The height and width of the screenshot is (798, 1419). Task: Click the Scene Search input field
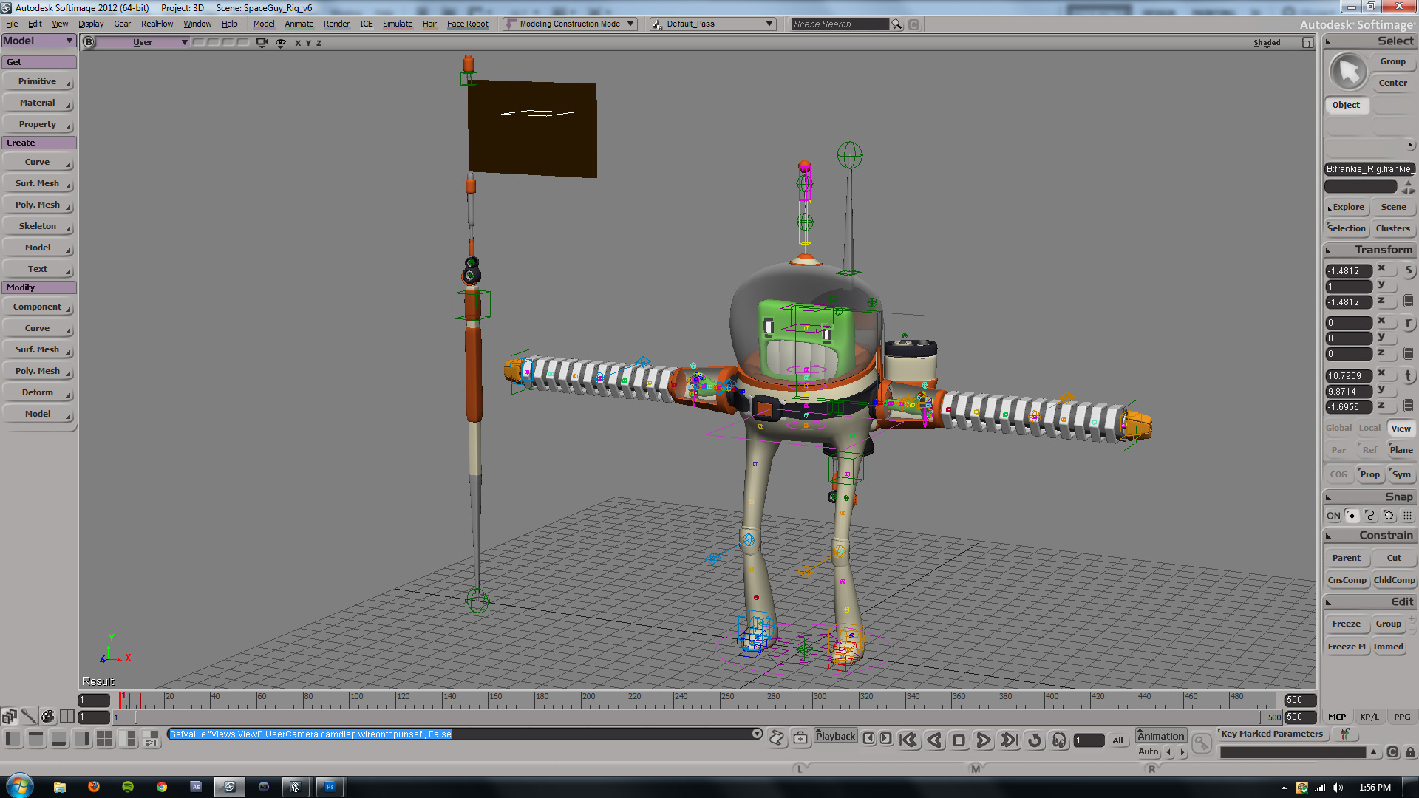[x=840, y=24]
